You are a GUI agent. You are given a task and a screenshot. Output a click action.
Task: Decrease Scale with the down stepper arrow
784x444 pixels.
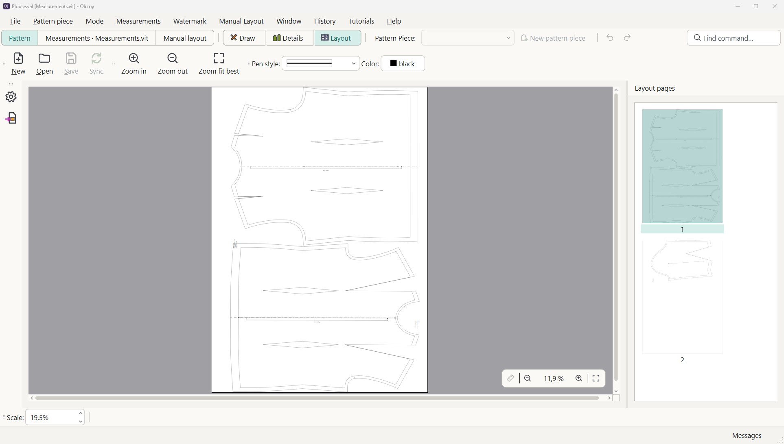pos(81,422)
